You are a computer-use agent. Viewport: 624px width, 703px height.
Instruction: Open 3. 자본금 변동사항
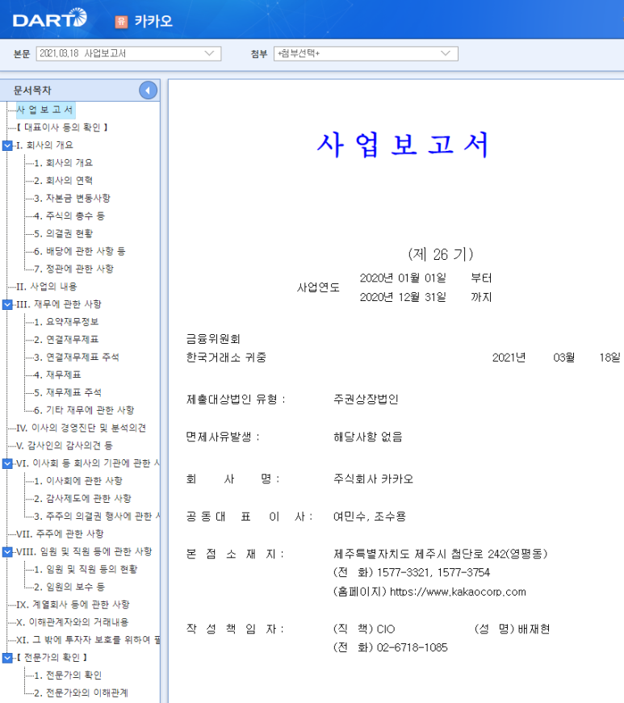pyautogui.click(x=72, y=199)
